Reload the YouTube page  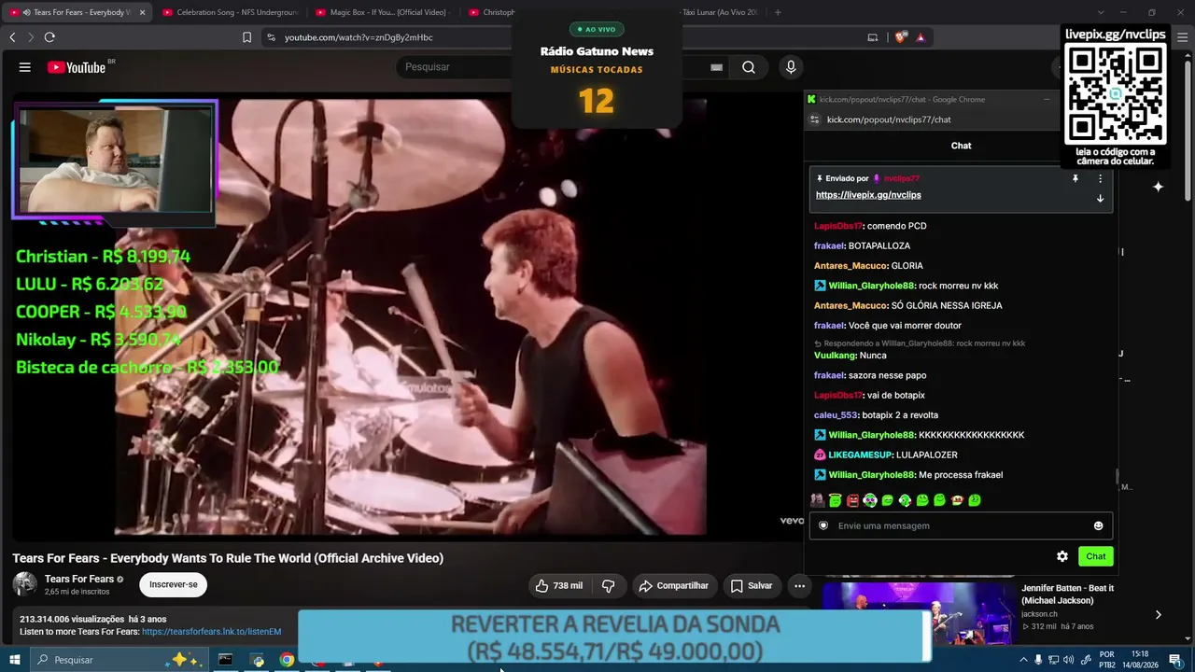coord(49,37)
